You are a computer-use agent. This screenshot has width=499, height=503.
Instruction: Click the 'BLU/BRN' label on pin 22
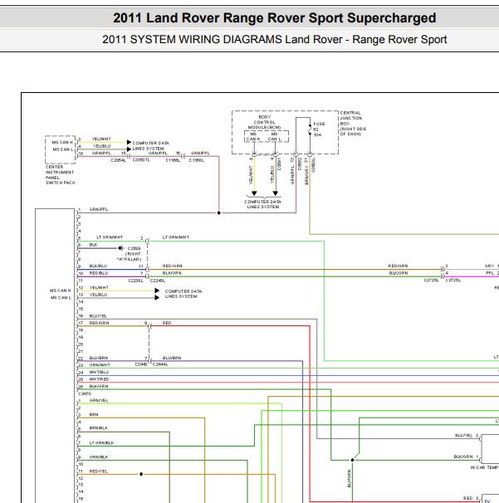tap(99, 358)
